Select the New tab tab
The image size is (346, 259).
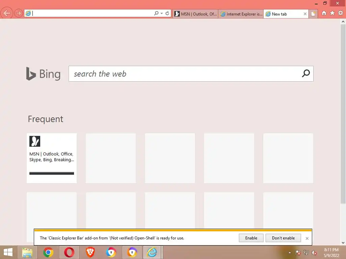pyautogui.click(x=283, y=14)
